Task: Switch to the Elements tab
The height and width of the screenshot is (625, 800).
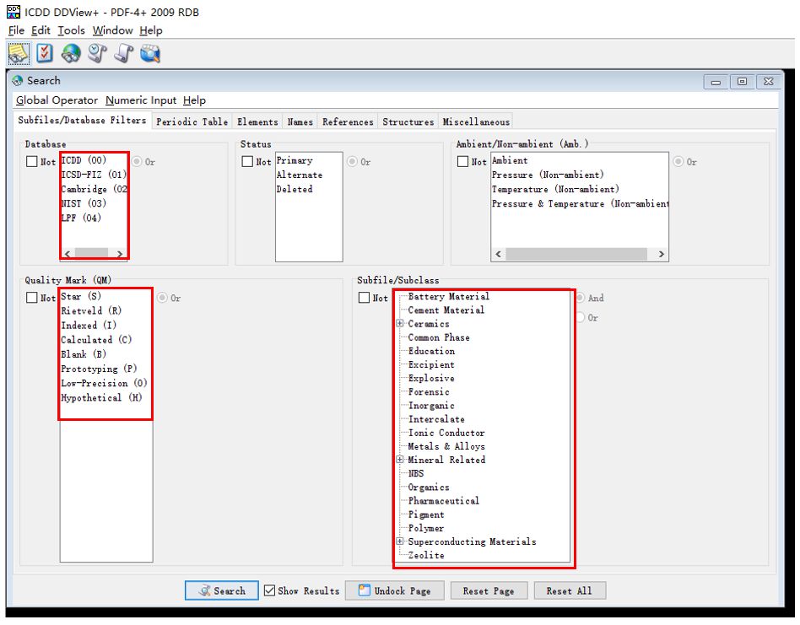Action: point(257,121)
